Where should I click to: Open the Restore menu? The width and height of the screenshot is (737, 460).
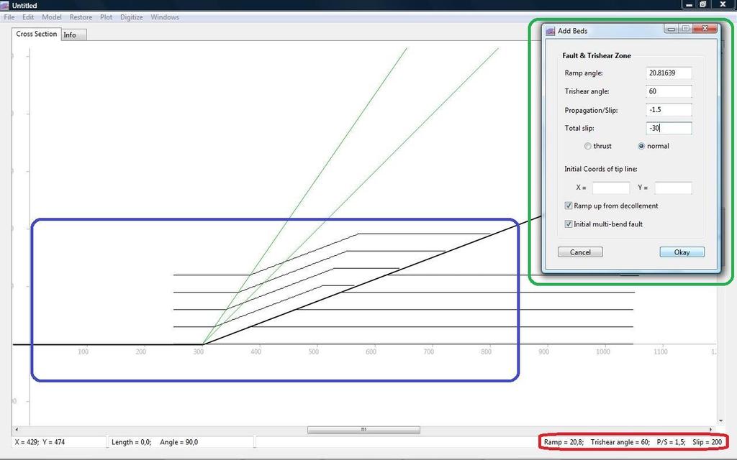point(81,17)
